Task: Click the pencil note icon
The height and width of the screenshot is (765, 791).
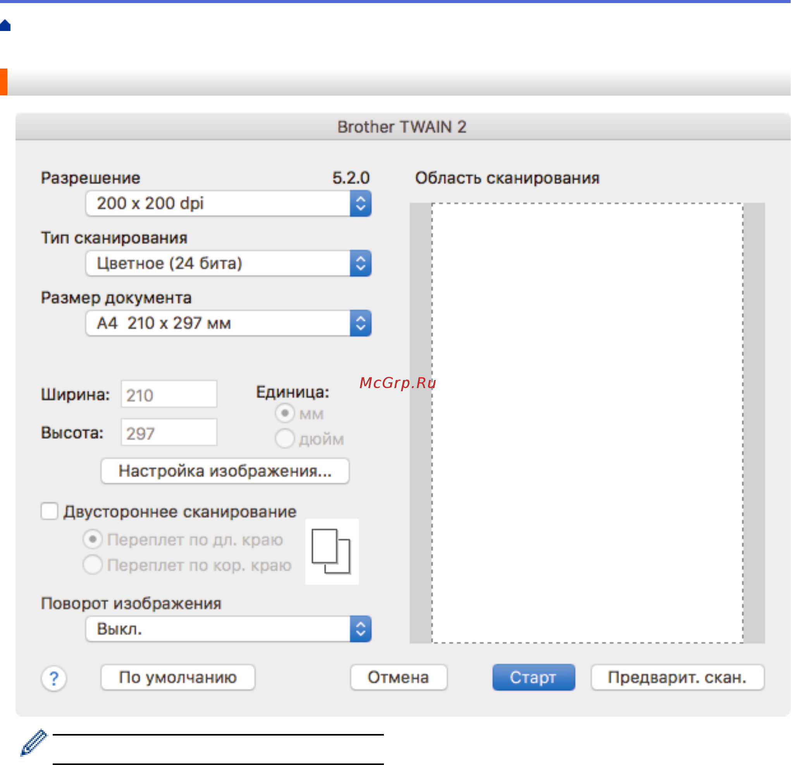Action: (34, 743)
